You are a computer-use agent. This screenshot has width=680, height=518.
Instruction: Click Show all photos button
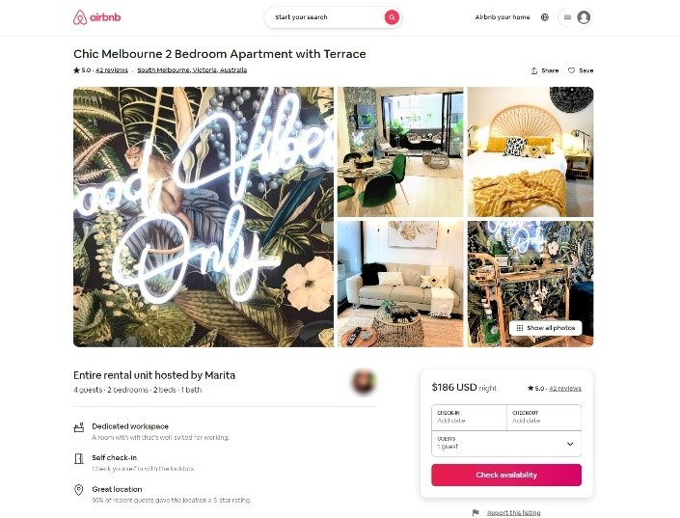(x=546, y=328)
